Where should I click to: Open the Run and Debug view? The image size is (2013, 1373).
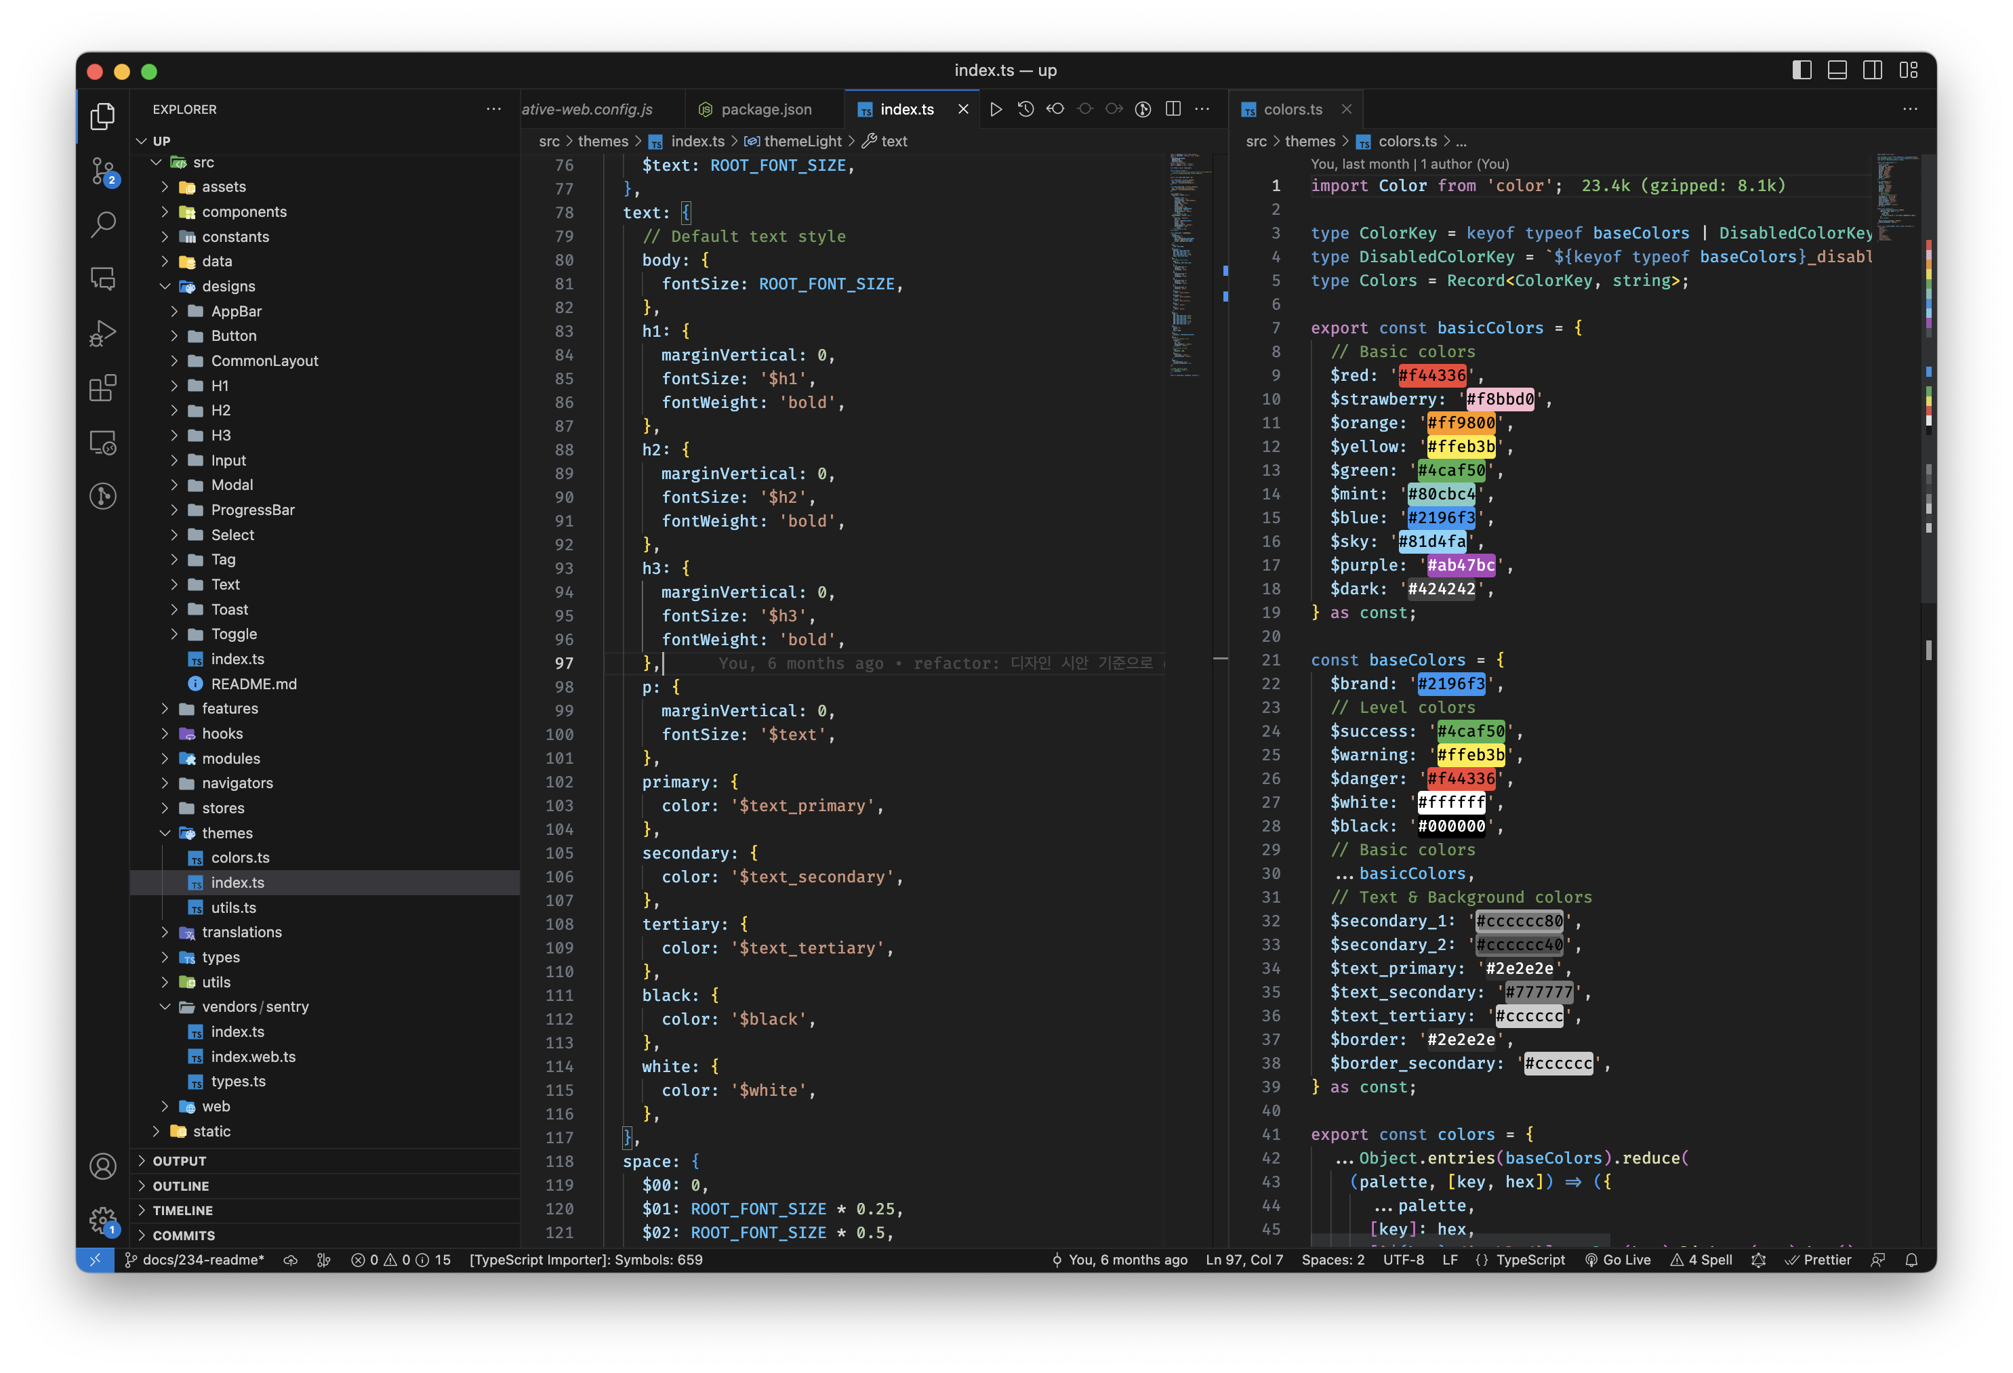pyautogui.click(x=103, y=333)
